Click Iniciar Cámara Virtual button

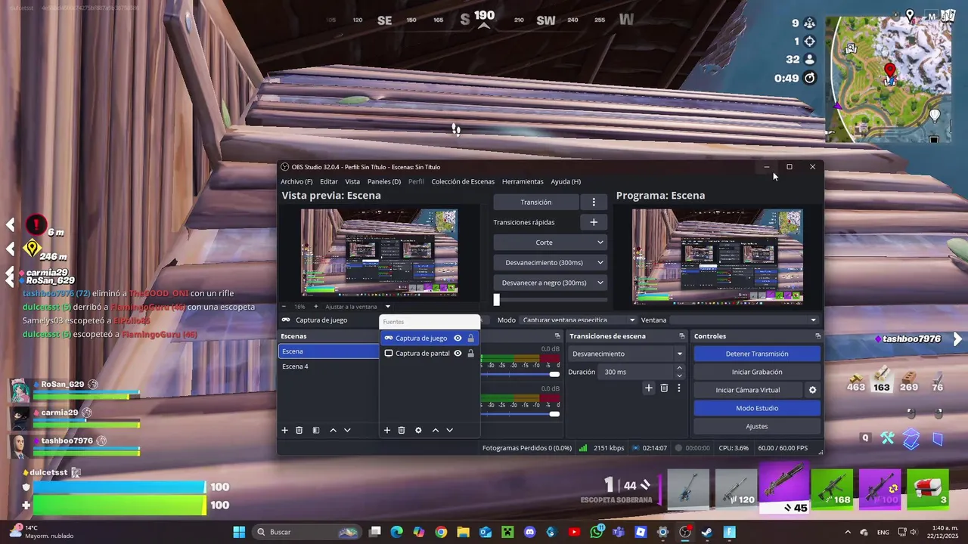point(748,390)
